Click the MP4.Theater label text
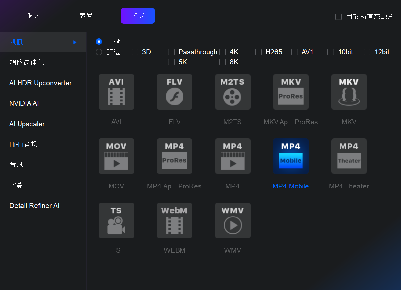The image size is (401, 290). click(x=349, y=186)
